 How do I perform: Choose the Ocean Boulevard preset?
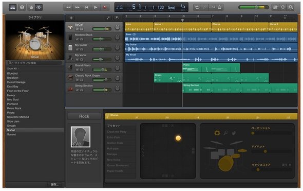pyautogui.click(x=118, y=165)
